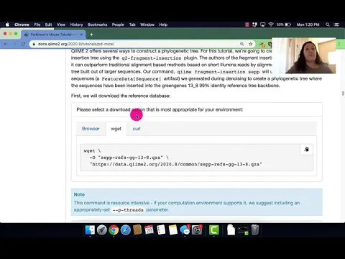This screenshot has width=345, height=259.
Task: Open Spotlight search in menu bar
Action: (x=328, y=24)
